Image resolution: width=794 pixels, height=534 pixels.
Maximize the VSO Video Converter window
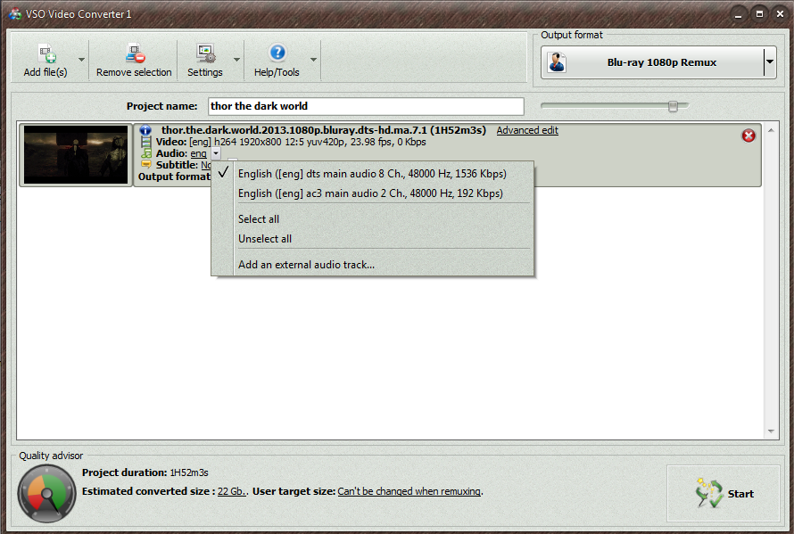(759, 14)
